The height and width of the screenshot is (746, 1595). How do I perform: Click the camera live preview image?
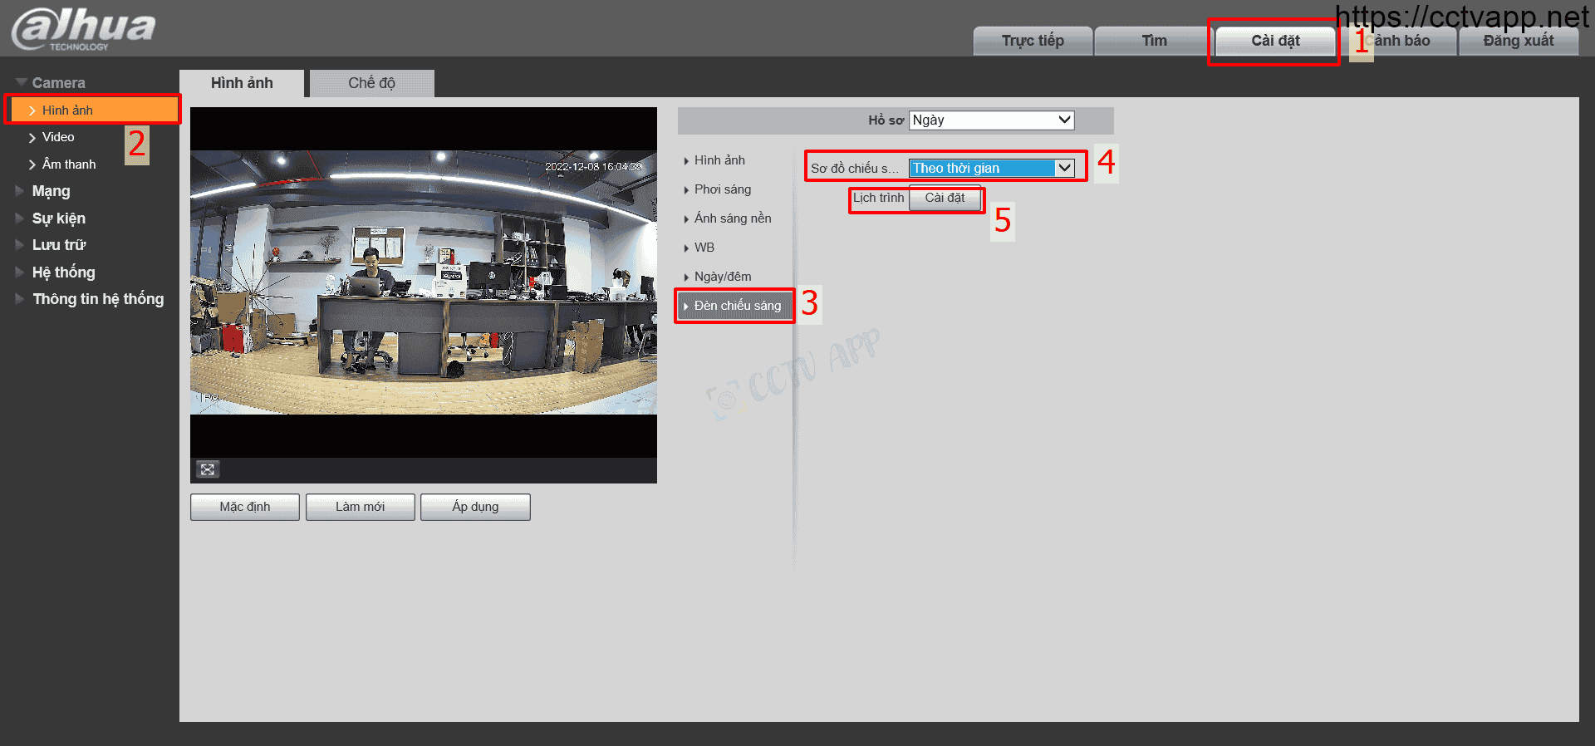coord(423,282)
